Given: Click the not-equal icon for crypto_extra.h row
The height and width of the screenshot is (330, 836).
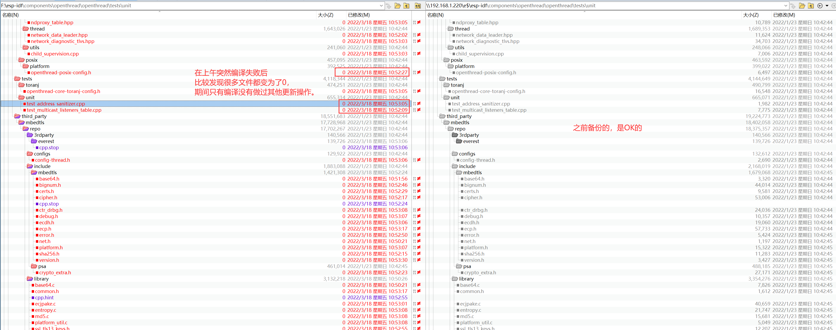Looking at the screenshot, I should (419, 272).
